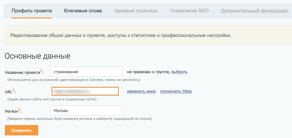Go to the Целевые страницы tab
Screen dimensions: 292x138
[136, 11]
